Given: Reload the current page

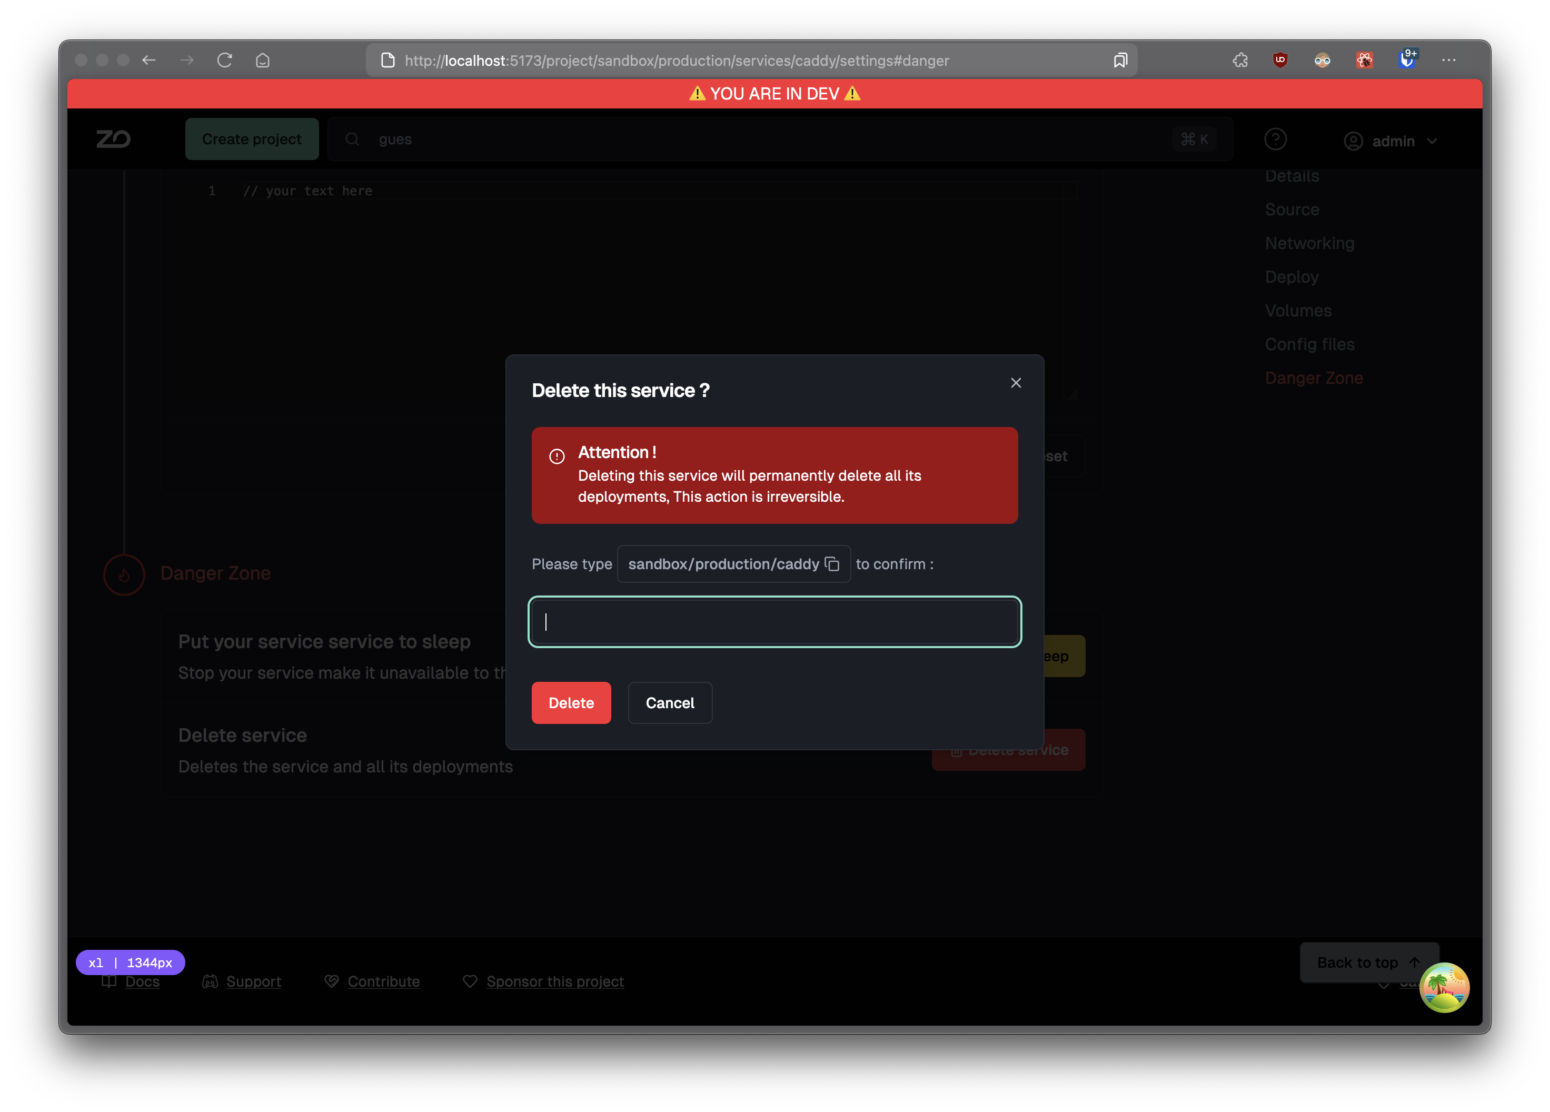Looking at the screenshot, I should 225,60.
